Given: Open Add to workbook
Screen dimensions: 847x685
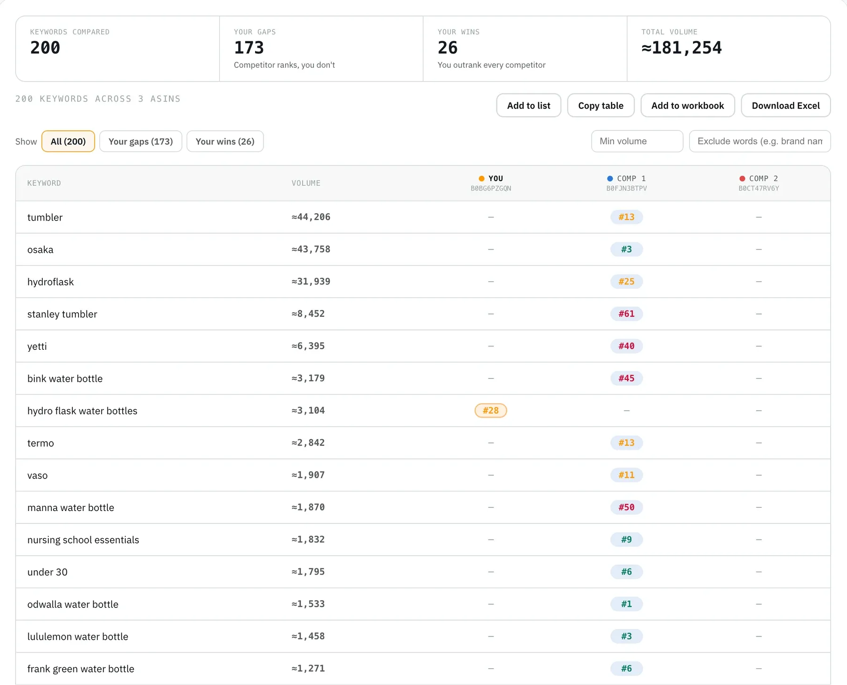Looking at the screenshot, I should 687,105.
